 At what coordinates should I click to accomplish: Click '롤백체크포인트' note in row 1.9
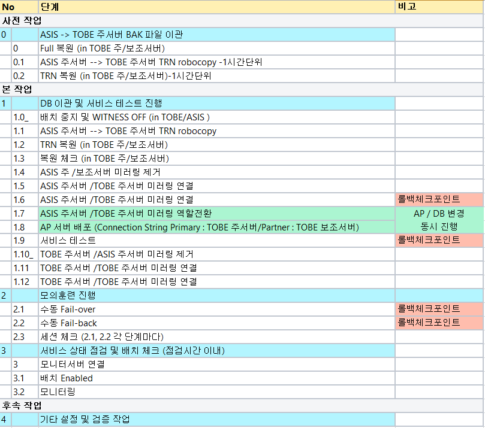coord(439,240)
